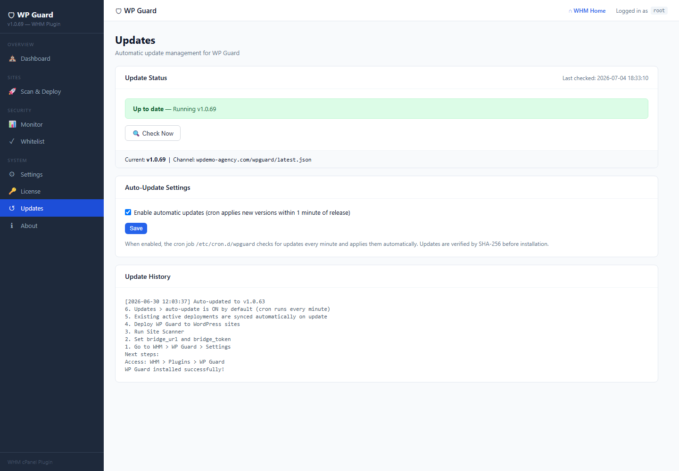
Task: Click the WHM Home icon
Action: click(571, 11)
